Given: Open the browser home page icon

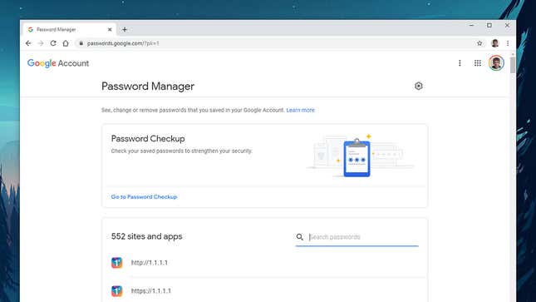Looking at the screenshot, I should point(66,43).
